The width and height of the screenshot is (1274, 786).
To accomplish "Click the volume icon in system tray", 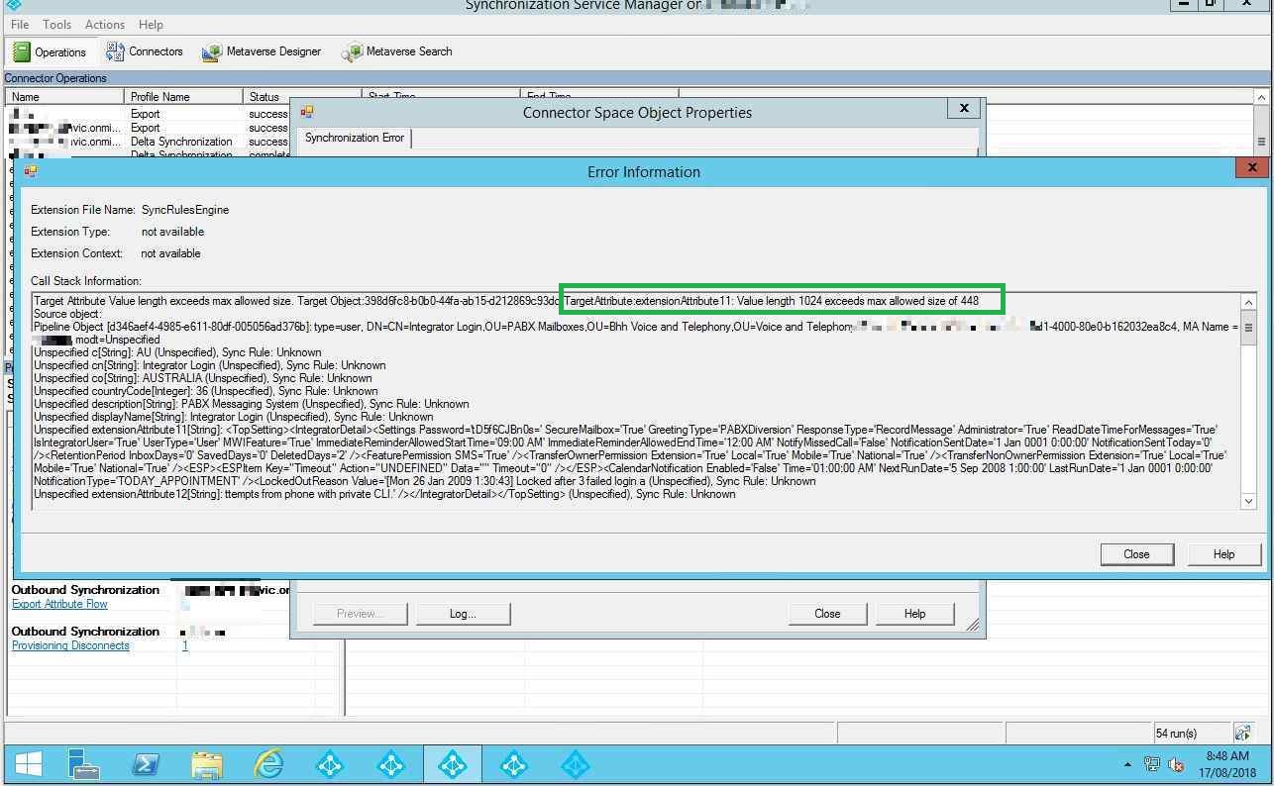I will tap(1176, 764).
